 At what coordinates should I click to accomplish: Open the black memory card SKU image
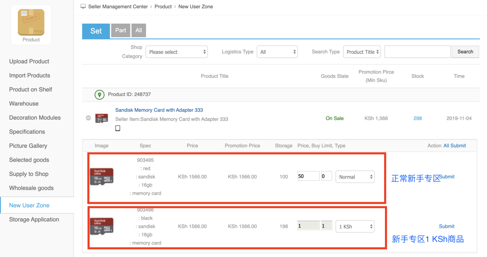(102, 226)
